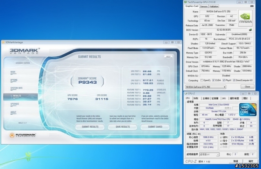Click the CPU score value 31115
This screenshot has height=169, width=261.
point(102,99)
